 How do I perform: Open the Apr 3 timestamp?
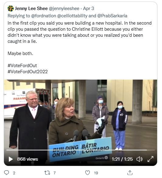pos(88,9)
